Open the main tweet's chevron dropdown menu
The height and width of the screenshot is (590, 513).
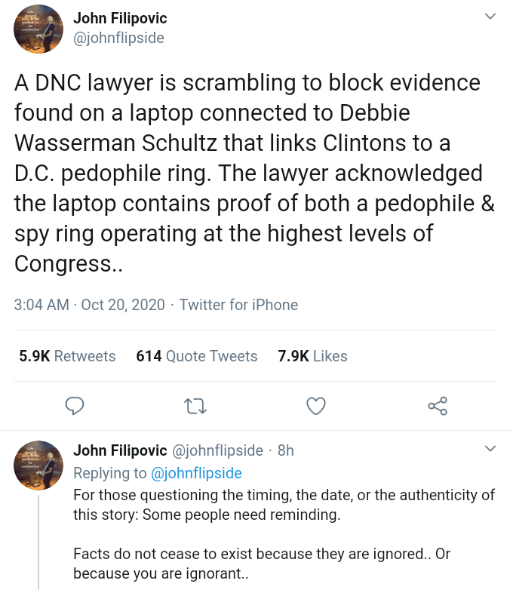click(x=490, y=17)
